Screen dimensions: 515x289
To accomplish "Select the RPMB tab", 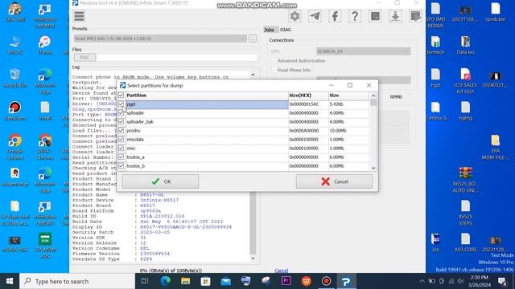I will pos(396,97).
